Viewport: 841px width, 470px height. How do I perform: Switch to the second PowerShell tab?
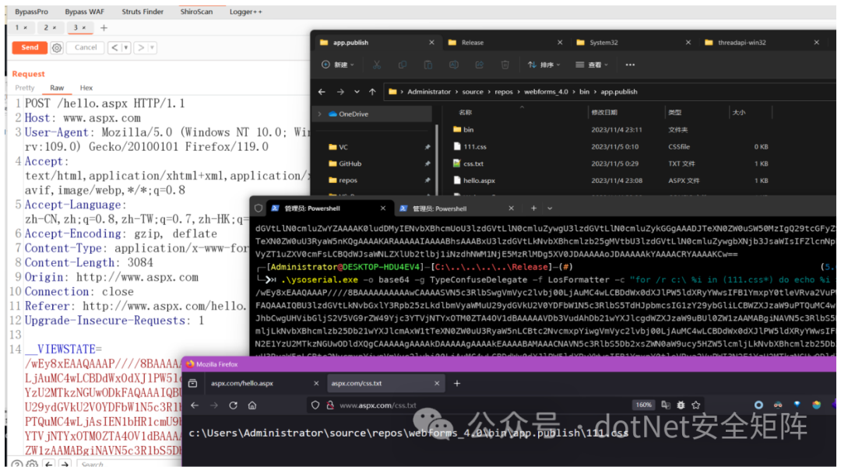pos(440,209)
